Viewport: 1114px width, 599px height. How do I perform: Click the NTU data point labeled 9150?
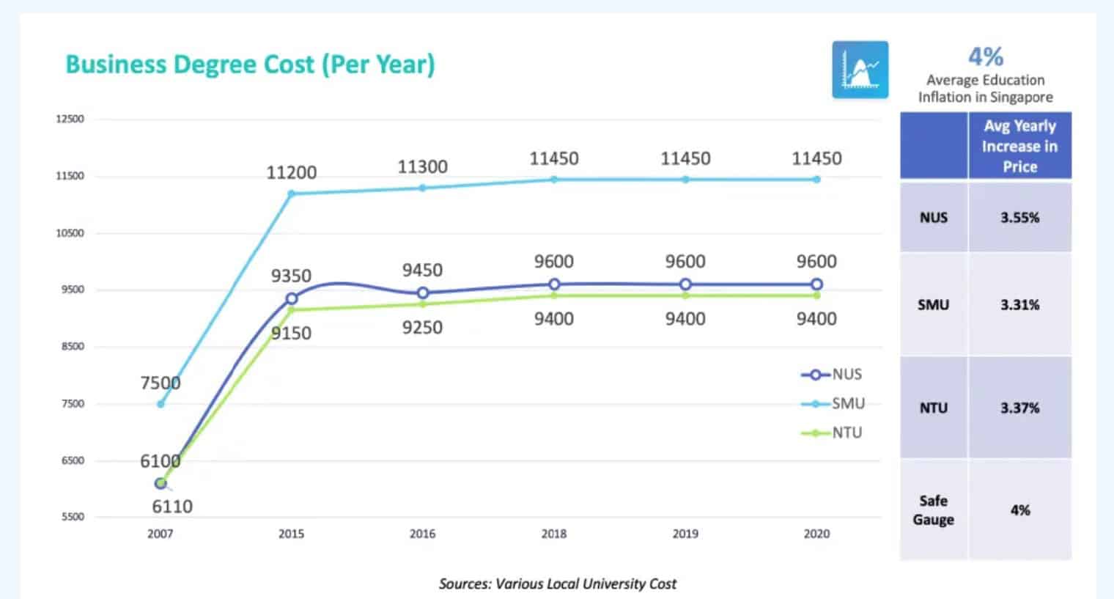pos(292,309)
